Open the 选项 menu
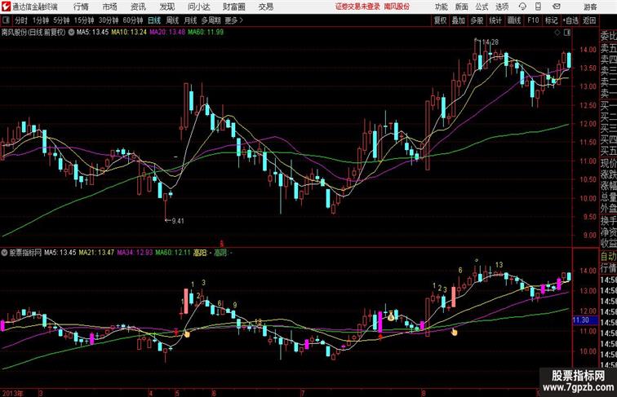The height and width of the screenshot is (397, 617). pos(502,7)
